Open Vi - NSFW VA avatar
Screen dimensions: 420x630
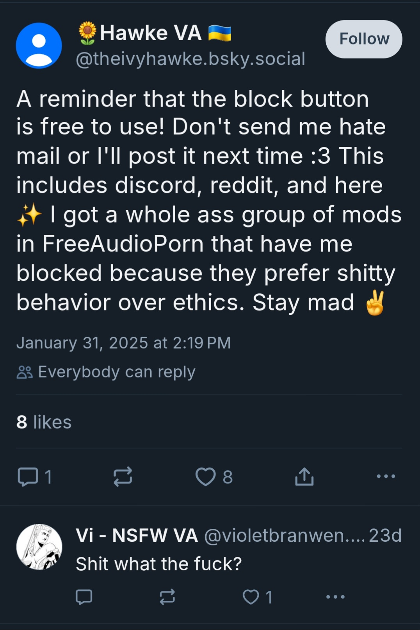click(39, 547)
